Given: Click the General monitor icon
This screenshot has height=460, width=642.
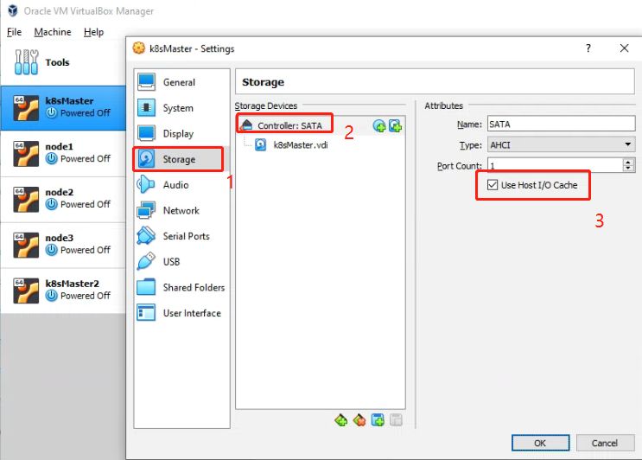Looking at the screenshot, I should pyautogui.click(x=146, y=81).
